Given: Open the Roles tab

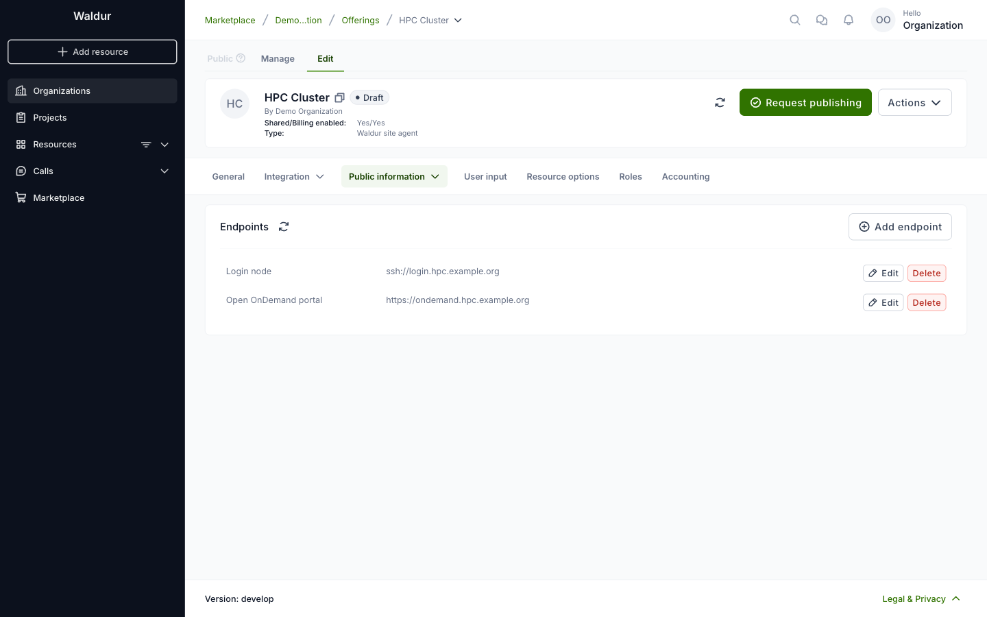Looking at the screenshot, I should pos(631,177).
